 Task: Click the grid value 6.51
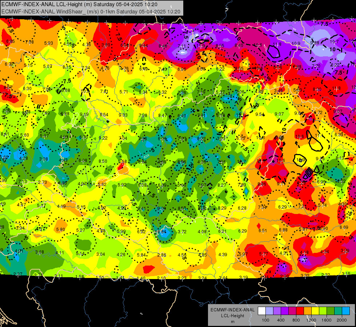tap(263, 231)
